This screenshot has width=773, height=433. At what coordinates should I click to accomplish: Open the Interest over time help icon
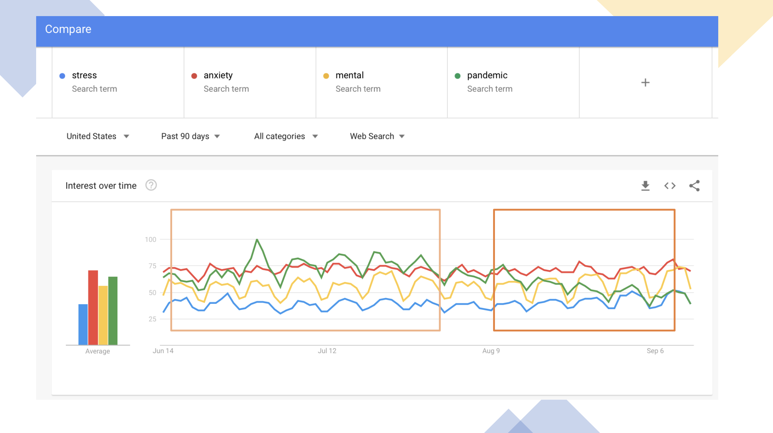tap(151, 185)
